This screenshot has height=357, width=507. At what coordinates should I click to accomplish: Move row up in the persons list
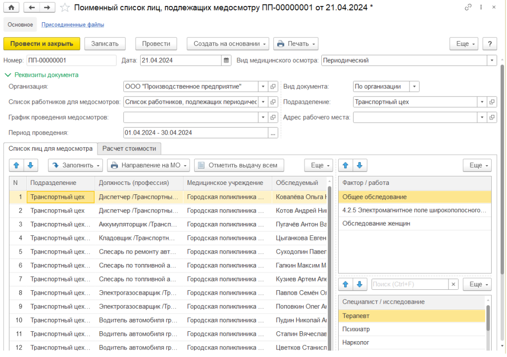pos(15,165)
